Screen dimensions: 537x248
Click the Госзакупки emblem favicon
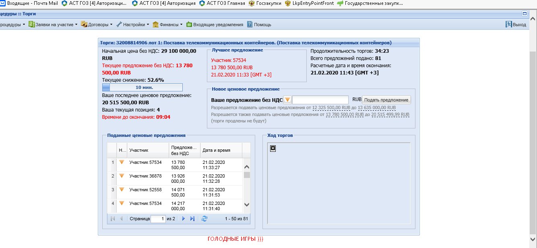coord(252,4)
